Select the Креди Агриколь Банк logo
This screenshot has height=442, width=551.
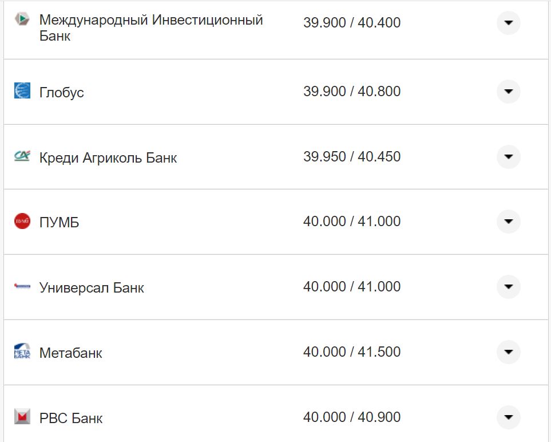[22, 156]
